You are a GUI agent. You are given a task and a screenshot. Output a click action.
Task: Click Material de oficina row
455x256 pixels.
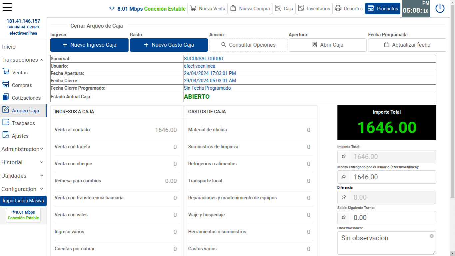(x=250, y=130)
